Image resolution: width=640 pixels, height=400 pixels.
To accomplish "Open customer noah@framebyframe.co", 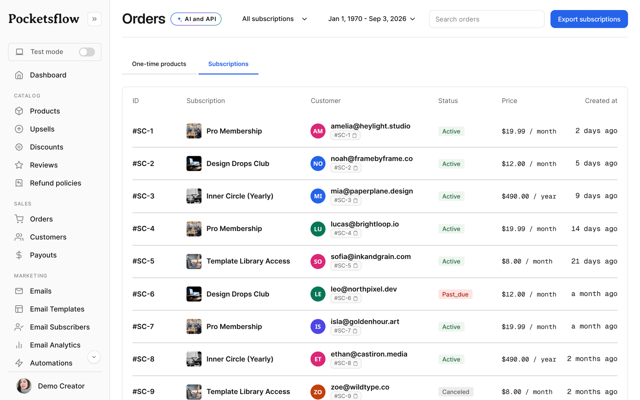I will coord(372,158).
